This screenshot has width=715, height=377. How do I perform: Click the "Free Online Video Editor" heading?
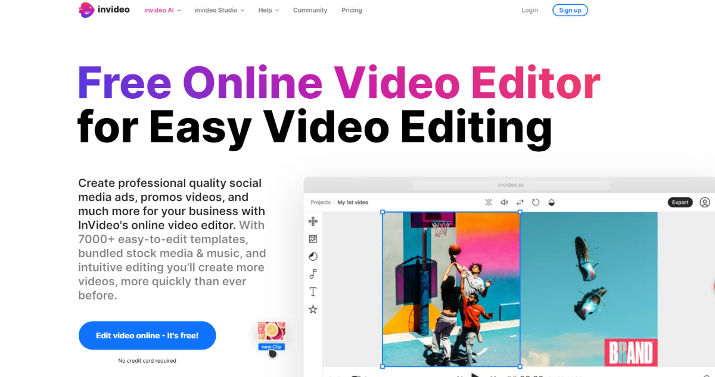pos(338,82)
